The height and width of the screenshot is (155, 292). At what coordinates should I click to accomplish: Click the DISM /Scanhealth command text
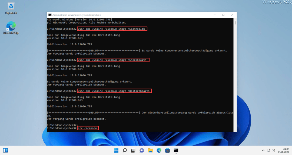pyautogui.click(x=111, y=29)
